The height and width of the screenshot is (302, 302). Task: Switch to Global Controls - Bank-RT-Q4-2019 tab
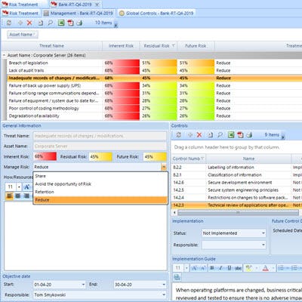coord(156,14)
